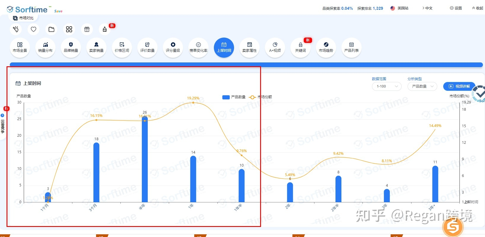Open the A+视频 icon

point(275,47)
